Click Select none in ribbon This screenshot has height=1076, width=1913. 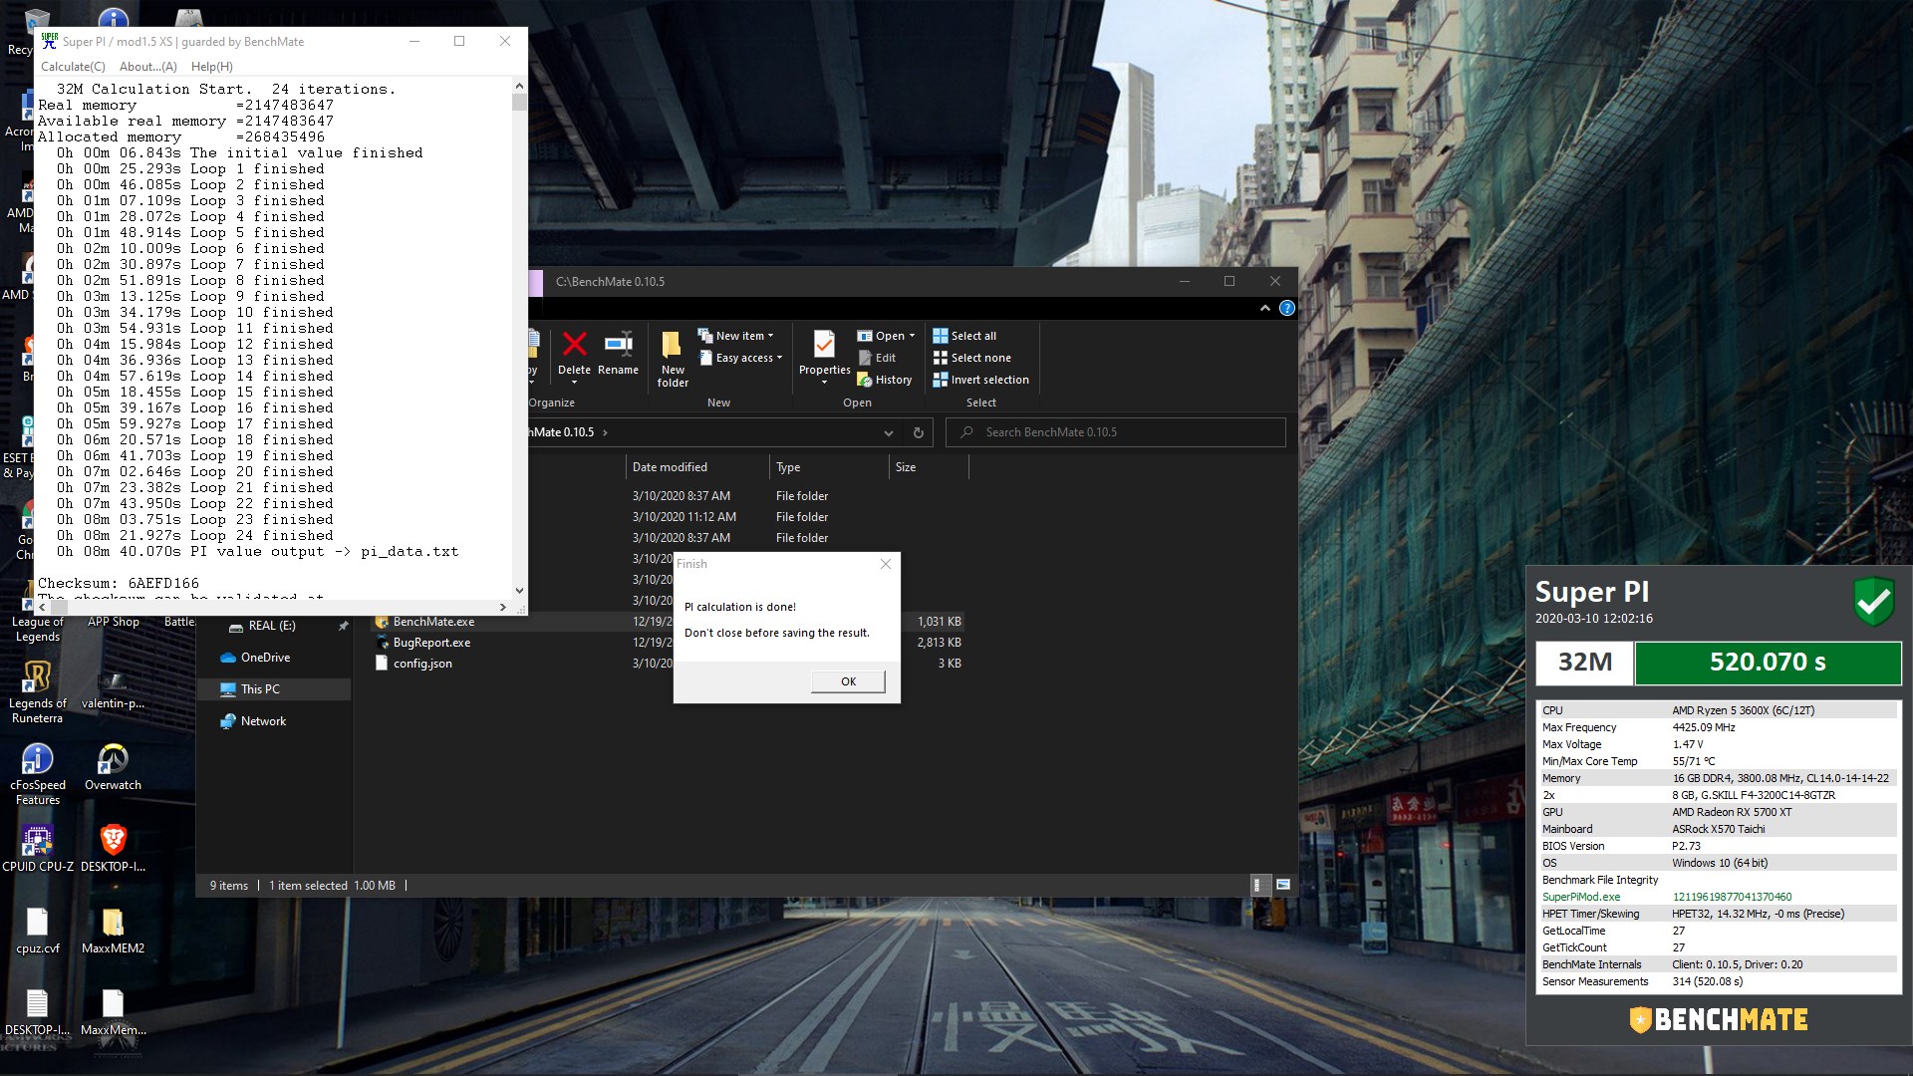tap(971, 358)
